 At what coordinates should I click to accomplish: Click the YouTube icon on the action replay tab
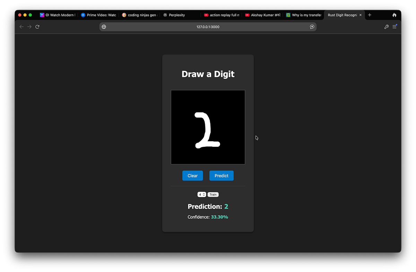[x=206, y=15]
